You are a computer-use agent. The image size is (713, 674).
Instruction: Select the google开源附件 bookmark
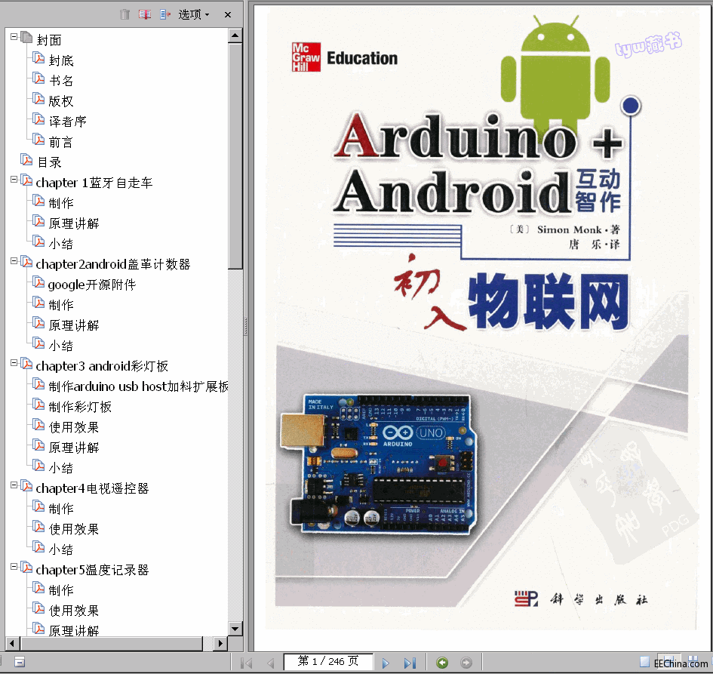click(x=92, y=285)
